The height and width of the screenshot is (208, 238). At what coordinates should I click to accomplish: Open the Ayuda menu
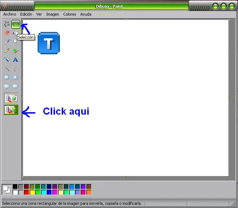pyautogui.click(x=86, y=14)
